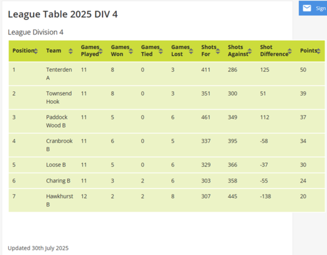Click Hawkhurst B games played 12
The height and width of the screenshot is (255, 327).
(84, 196)
